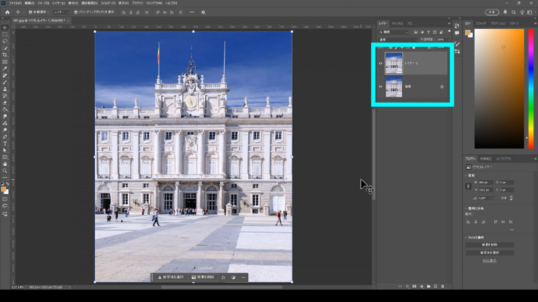
Task: Collapse the クイック操作 section
Action: (x=467, y=238)
